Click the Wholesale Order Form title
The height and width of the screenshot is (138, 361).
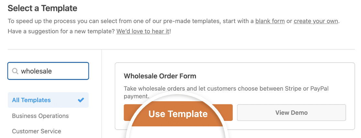tap(160, 76)
